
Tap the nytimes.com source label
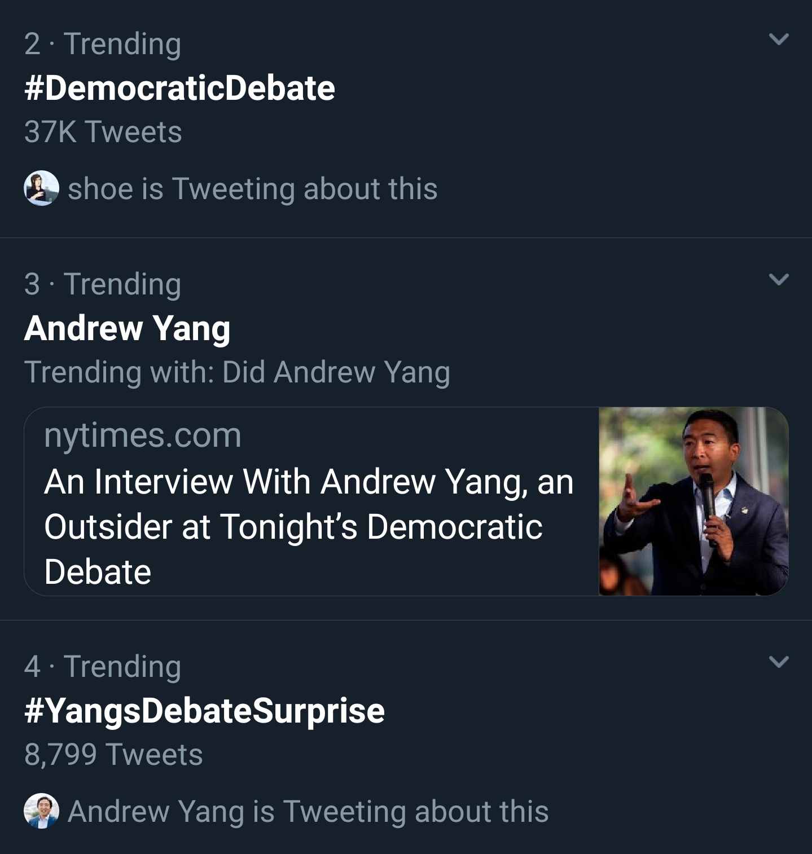[x=143, y=436]
